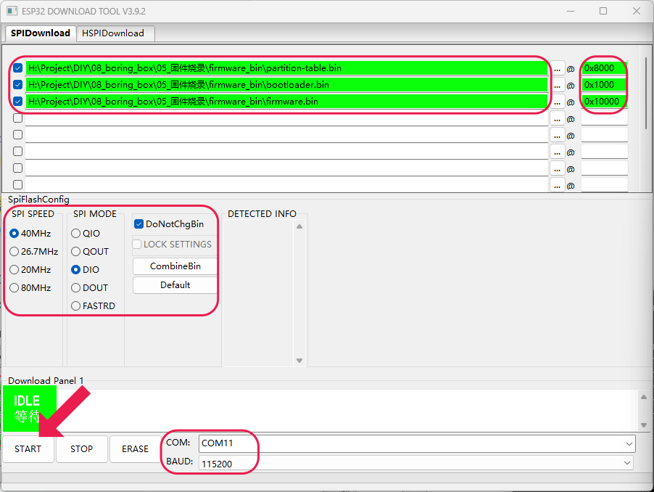
Task: Uncheck the firmware.bin file checkbox
Action: [x=17, y=102]
